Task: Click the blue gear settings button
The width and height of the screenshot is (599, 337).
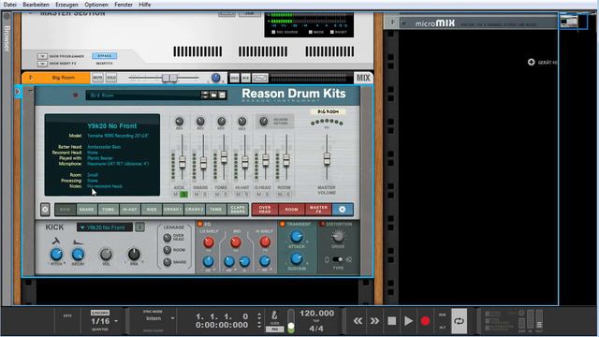Action: coord(343,210)
